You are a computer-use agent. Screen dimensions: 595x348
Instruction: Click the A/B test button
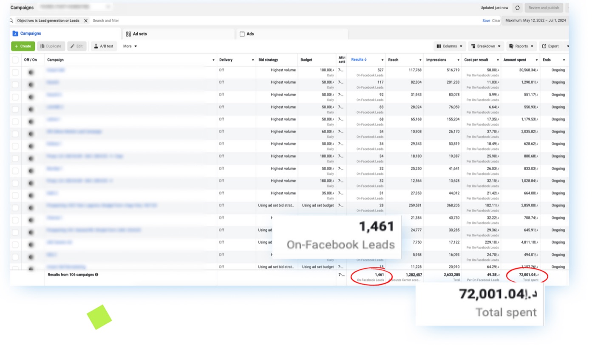104,46
